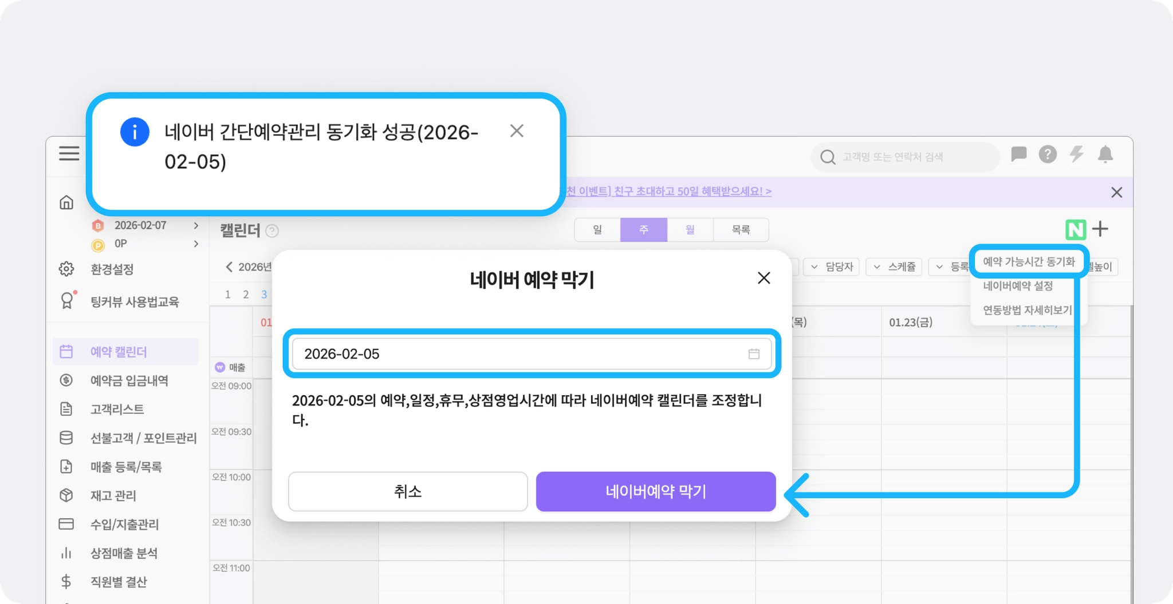Click the 취소 button in dialog
Viewport: 1173px width, 604px height.
(x=408, y=491)
